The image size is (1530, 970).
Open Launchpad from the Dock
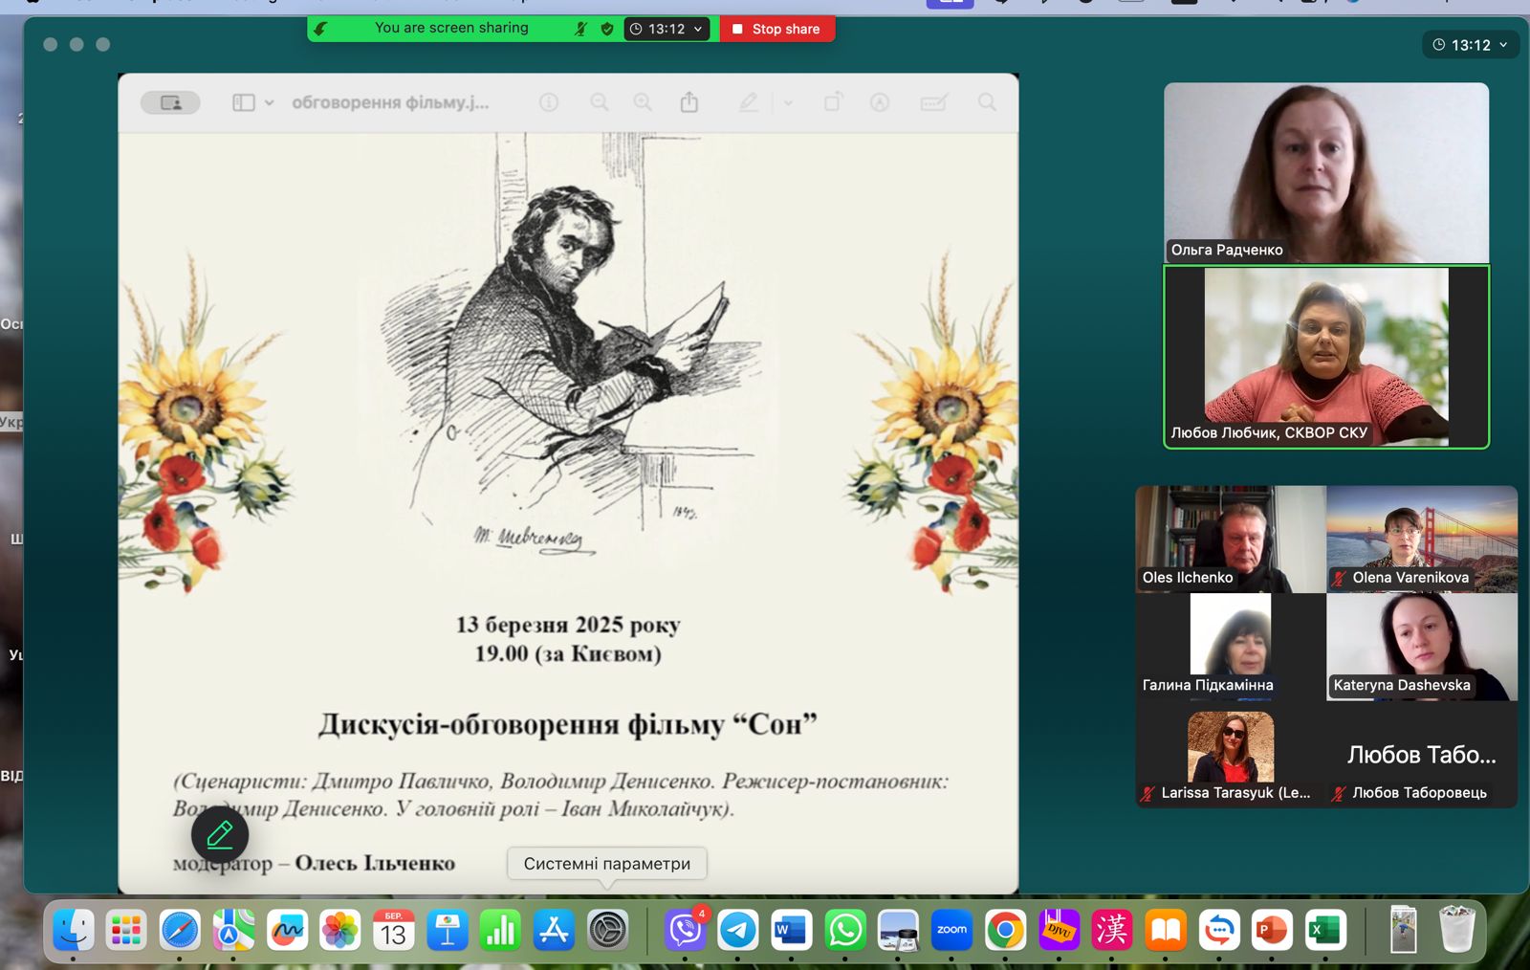tap(126, 930)
